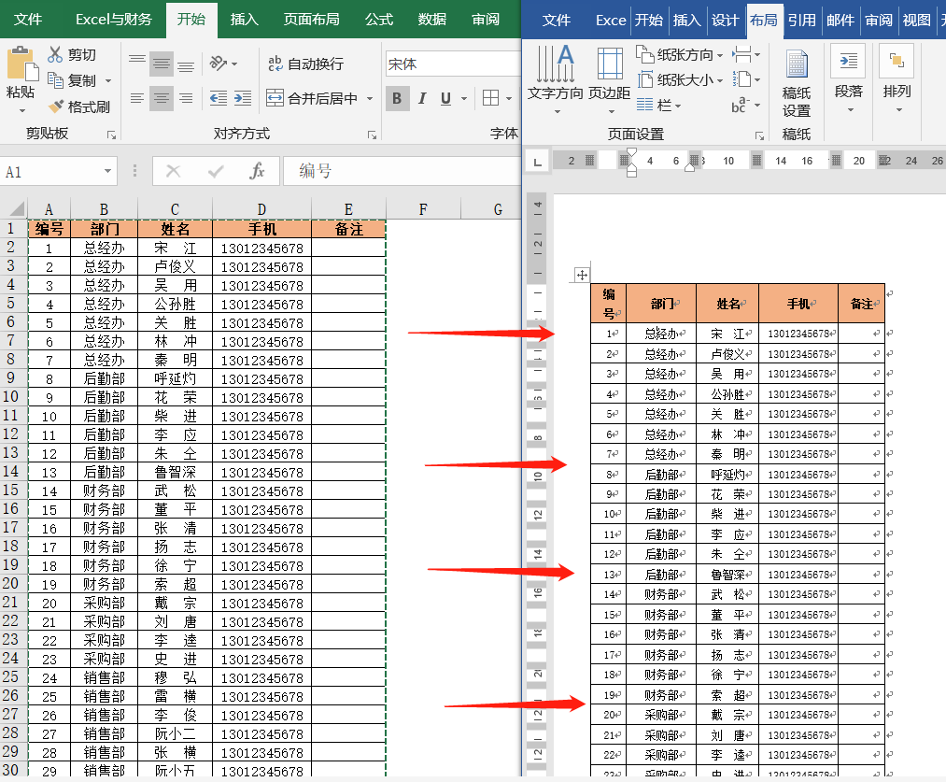Click the Borders grid icon in Excel
946x782 pixels.
click(x=490, y=98)
